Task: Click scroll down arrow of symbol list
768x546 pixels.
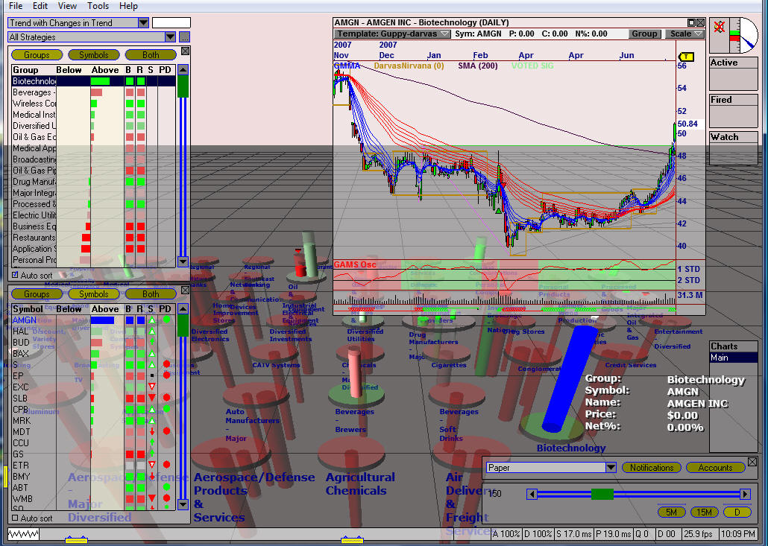Action: click(x=183, y=504)
